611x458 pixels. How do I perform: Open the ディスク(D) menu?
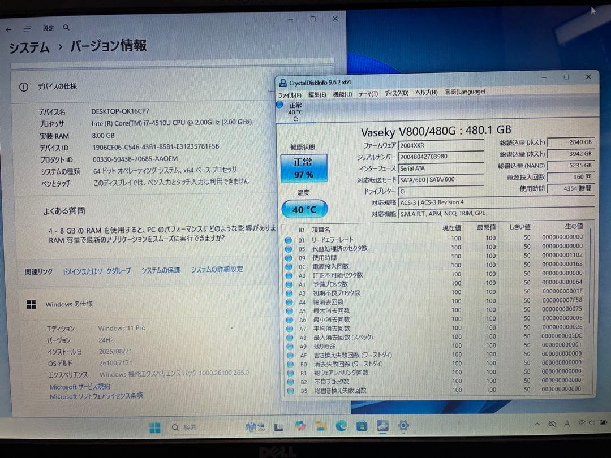(396, 93)
